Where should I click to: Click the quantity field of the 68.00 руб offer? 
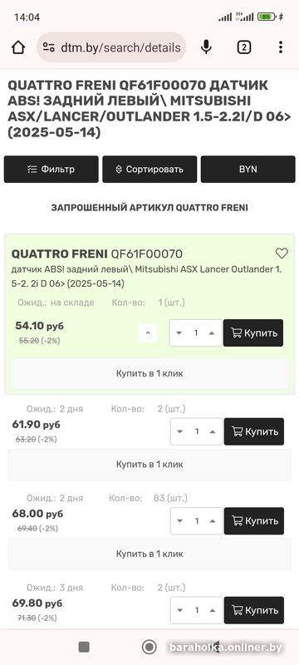[x=197, y=521]
